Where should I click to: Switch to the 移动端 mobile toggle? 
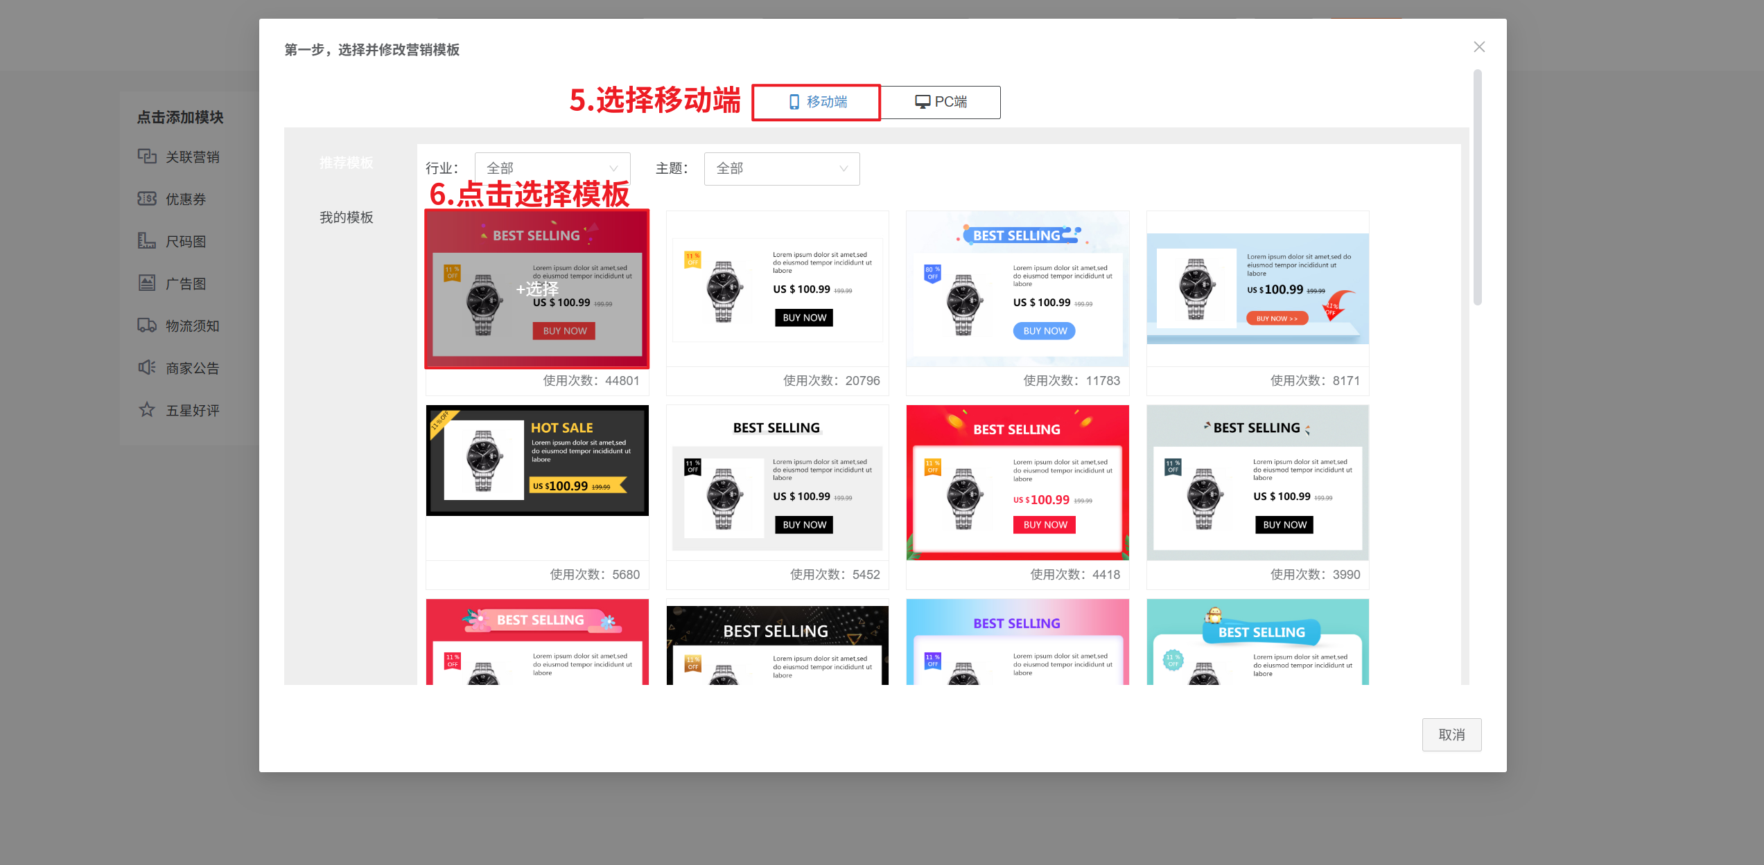point(816,102)
